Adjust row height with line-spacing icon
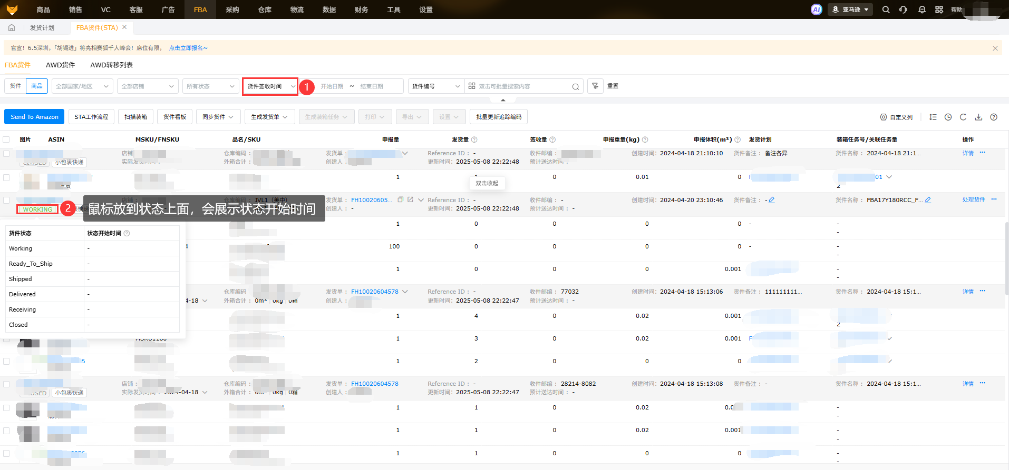 click(x=933, y=117)
